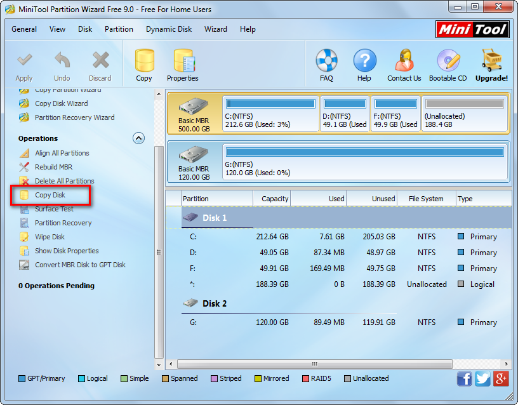This screenshot has height=405, width=518.
Task: Select the Unallocated 188.4 GB block
Action: point(464,114)
